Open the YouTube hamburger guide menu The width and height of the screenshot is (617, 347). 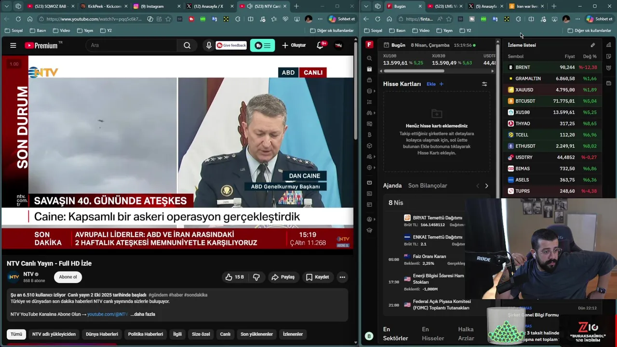tap(13, 45)
